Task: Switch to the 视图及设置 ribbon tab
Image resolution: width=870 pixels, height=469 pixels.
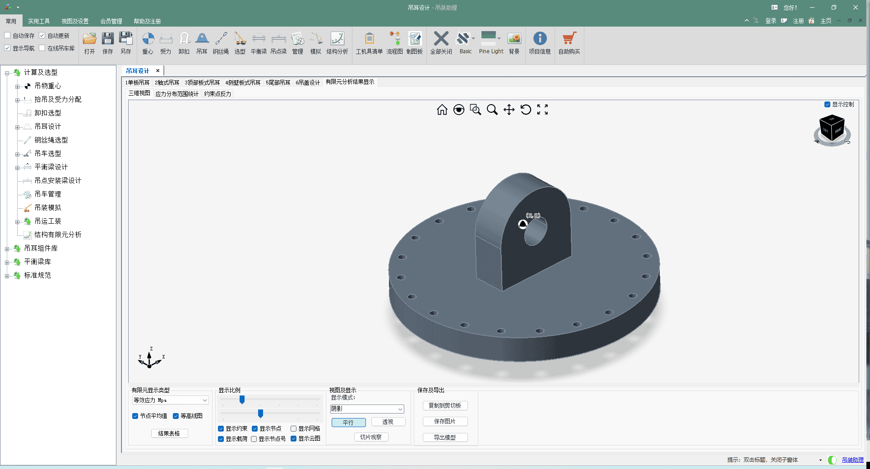Action: (75, 21)
